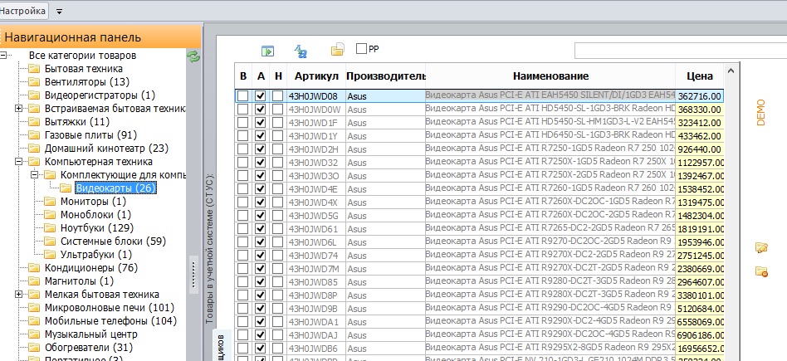Select Домашний кинотеатр (23) category
Screen dimensions: 787x361
point(106,148)
